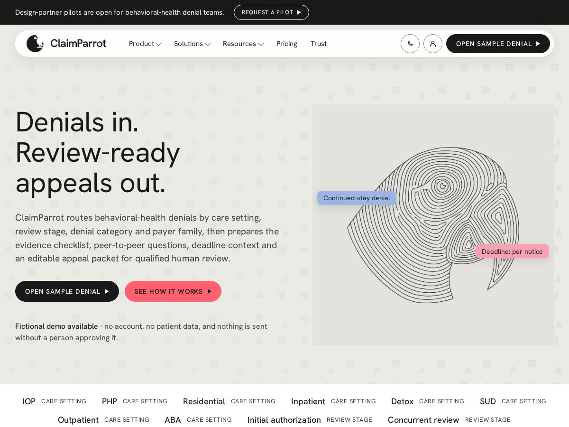The width and height of the screenshot is (569, 427).
Task: Click the SUD care setting item
Action: (x=513, y=401)
